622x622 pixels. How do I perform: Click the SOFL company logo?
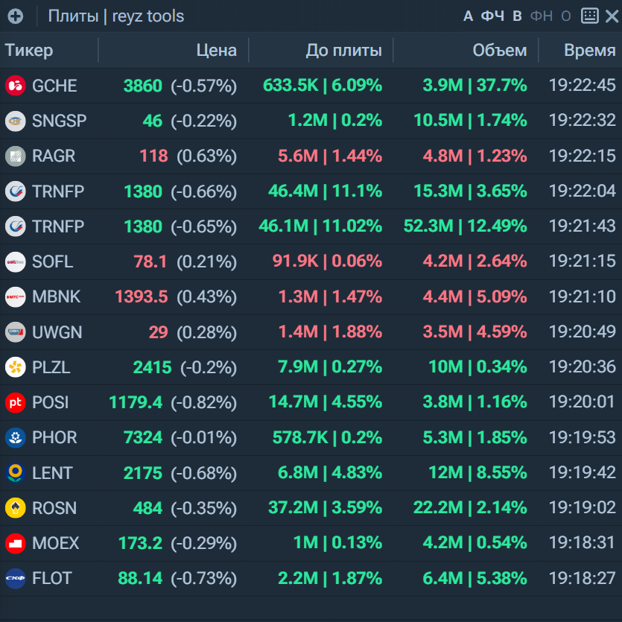pos(16,261)
